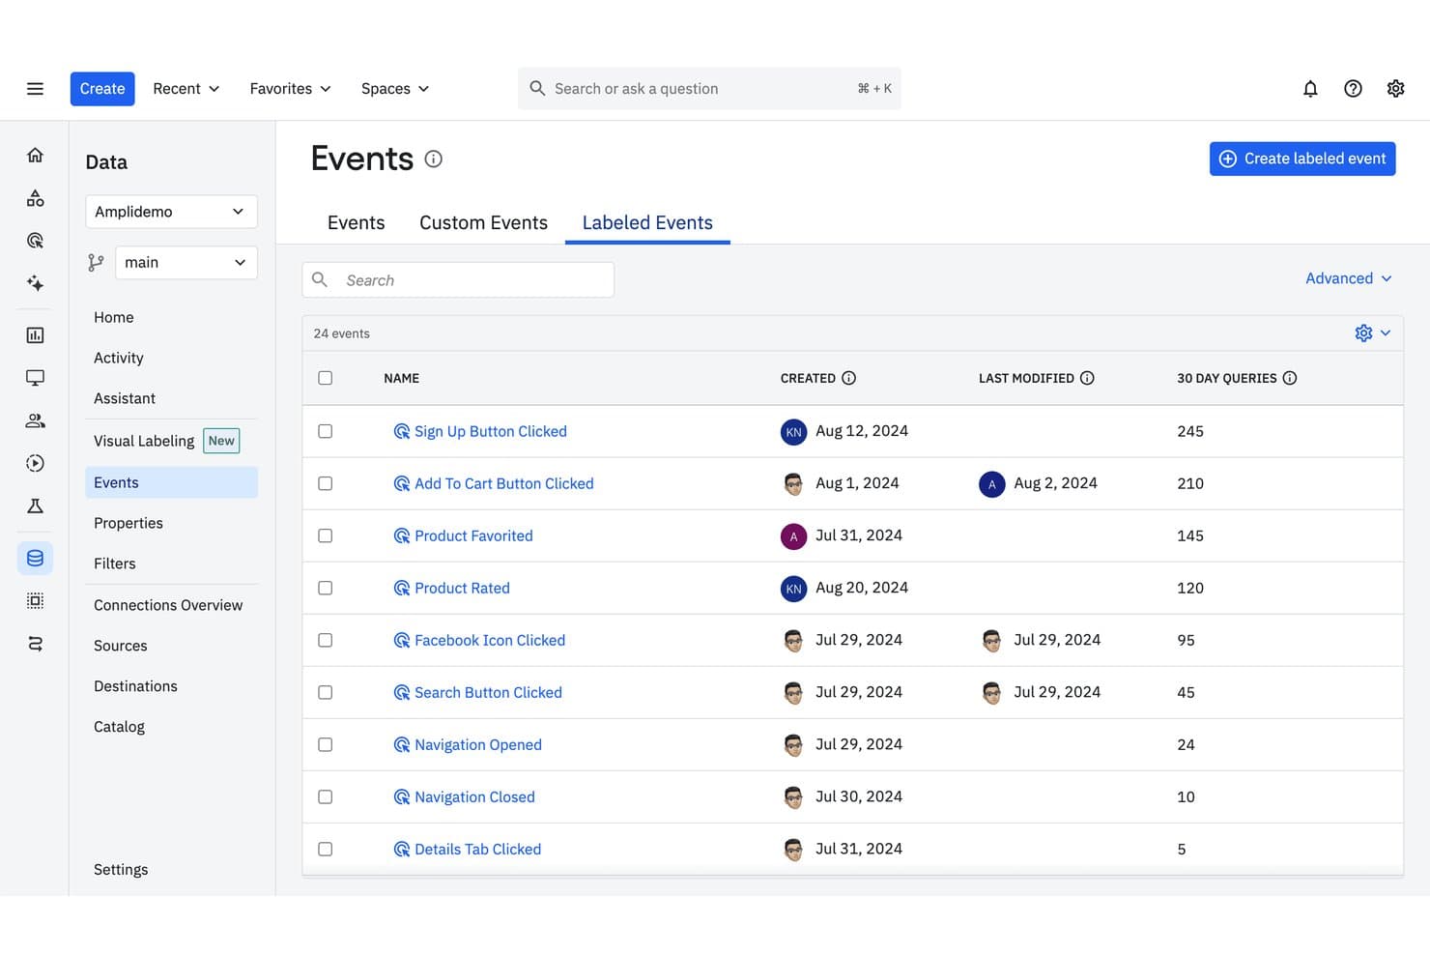Expand the Recent dropdown
This screenshot has height=954, width=1430.
pos(186,89)
